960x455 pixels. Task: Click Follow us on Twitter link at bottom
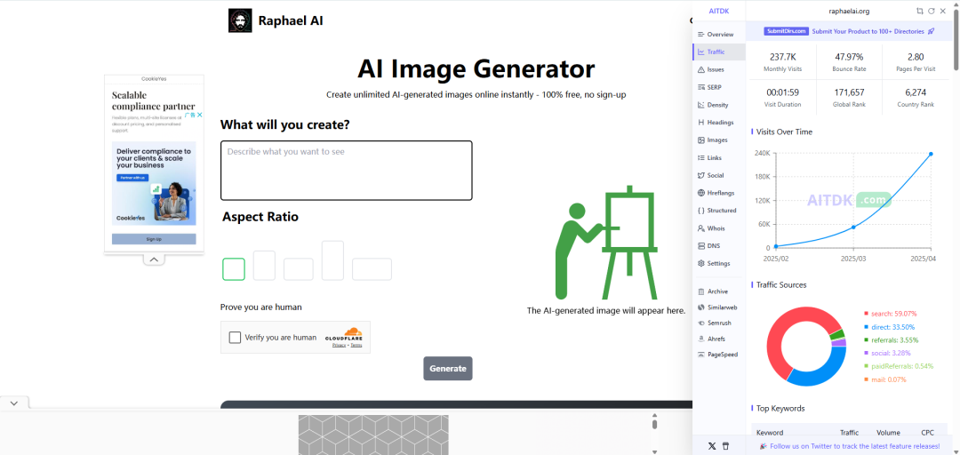849,446
